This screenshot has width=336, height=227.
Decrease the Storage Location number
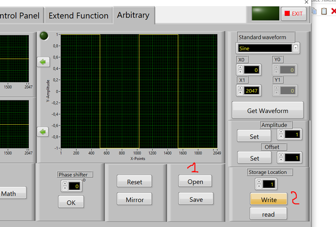point(259,186)
